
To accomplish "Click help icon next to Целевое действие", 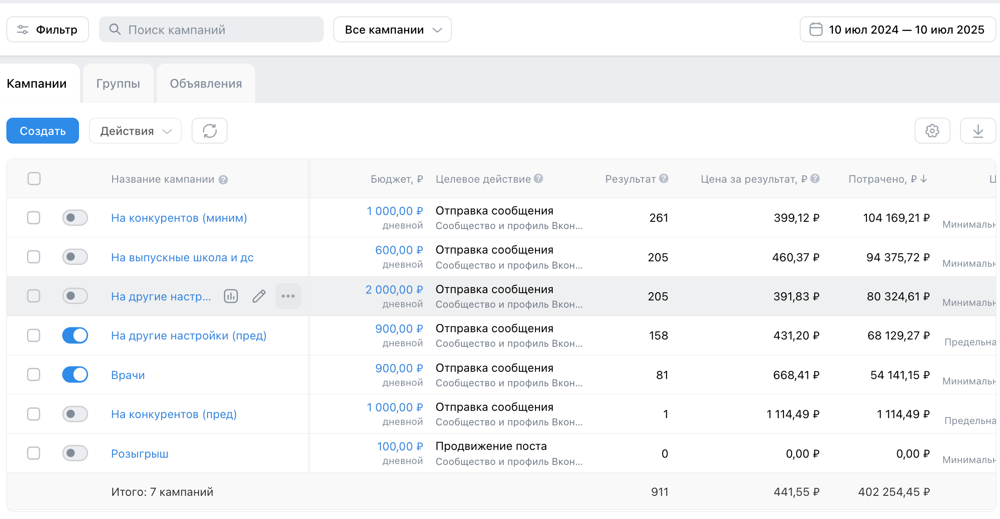I will [x=538, y=179].
